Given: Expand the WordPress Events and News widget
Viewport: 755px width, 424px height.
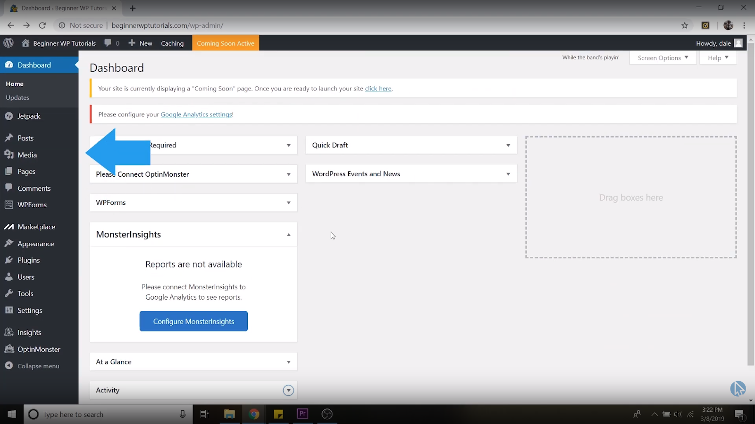Looking at the screenshot, I should (508, 174).
